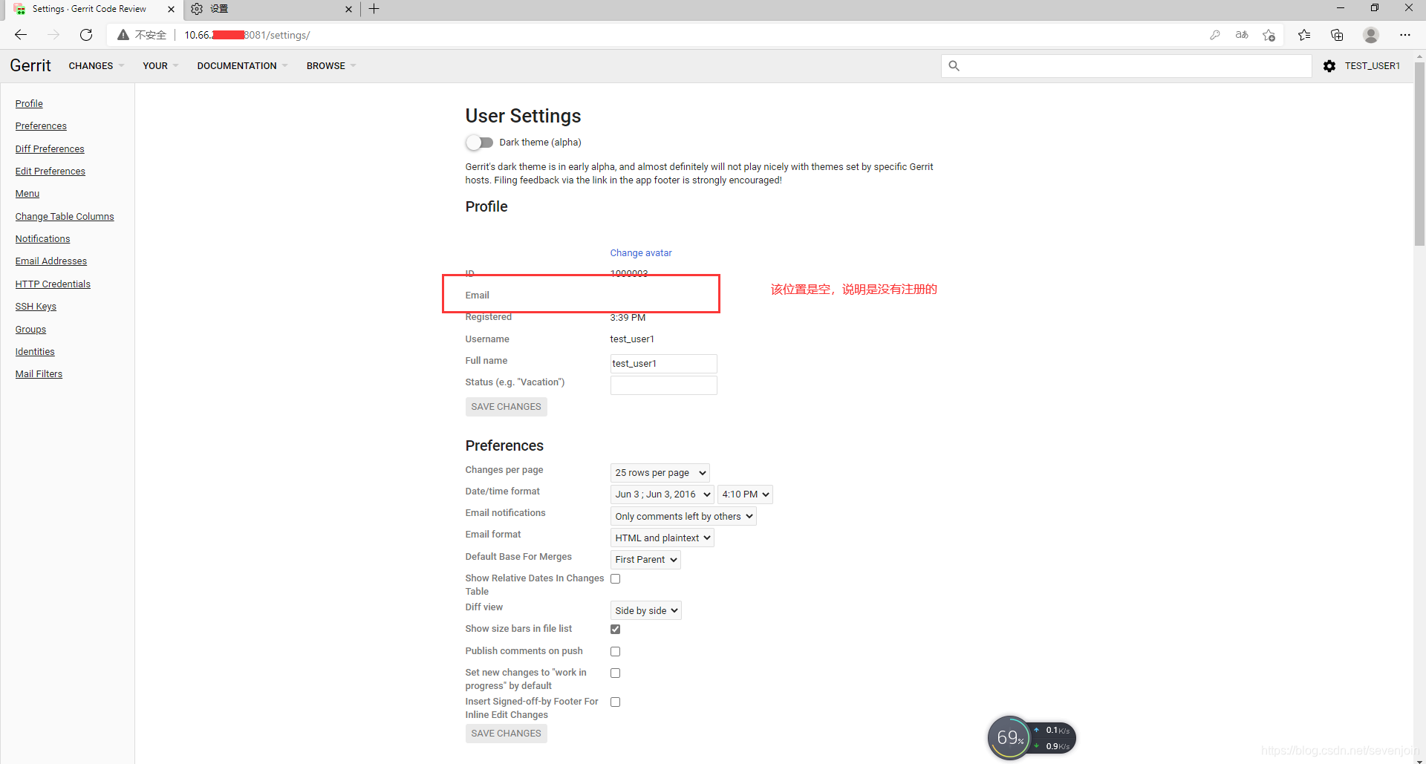Open the browser profile avatar
Screen dimensions: 1426x764
click(1371, 35)
